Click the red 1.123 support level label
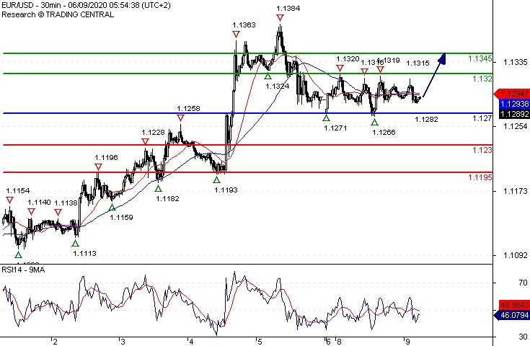 [482, 150]
